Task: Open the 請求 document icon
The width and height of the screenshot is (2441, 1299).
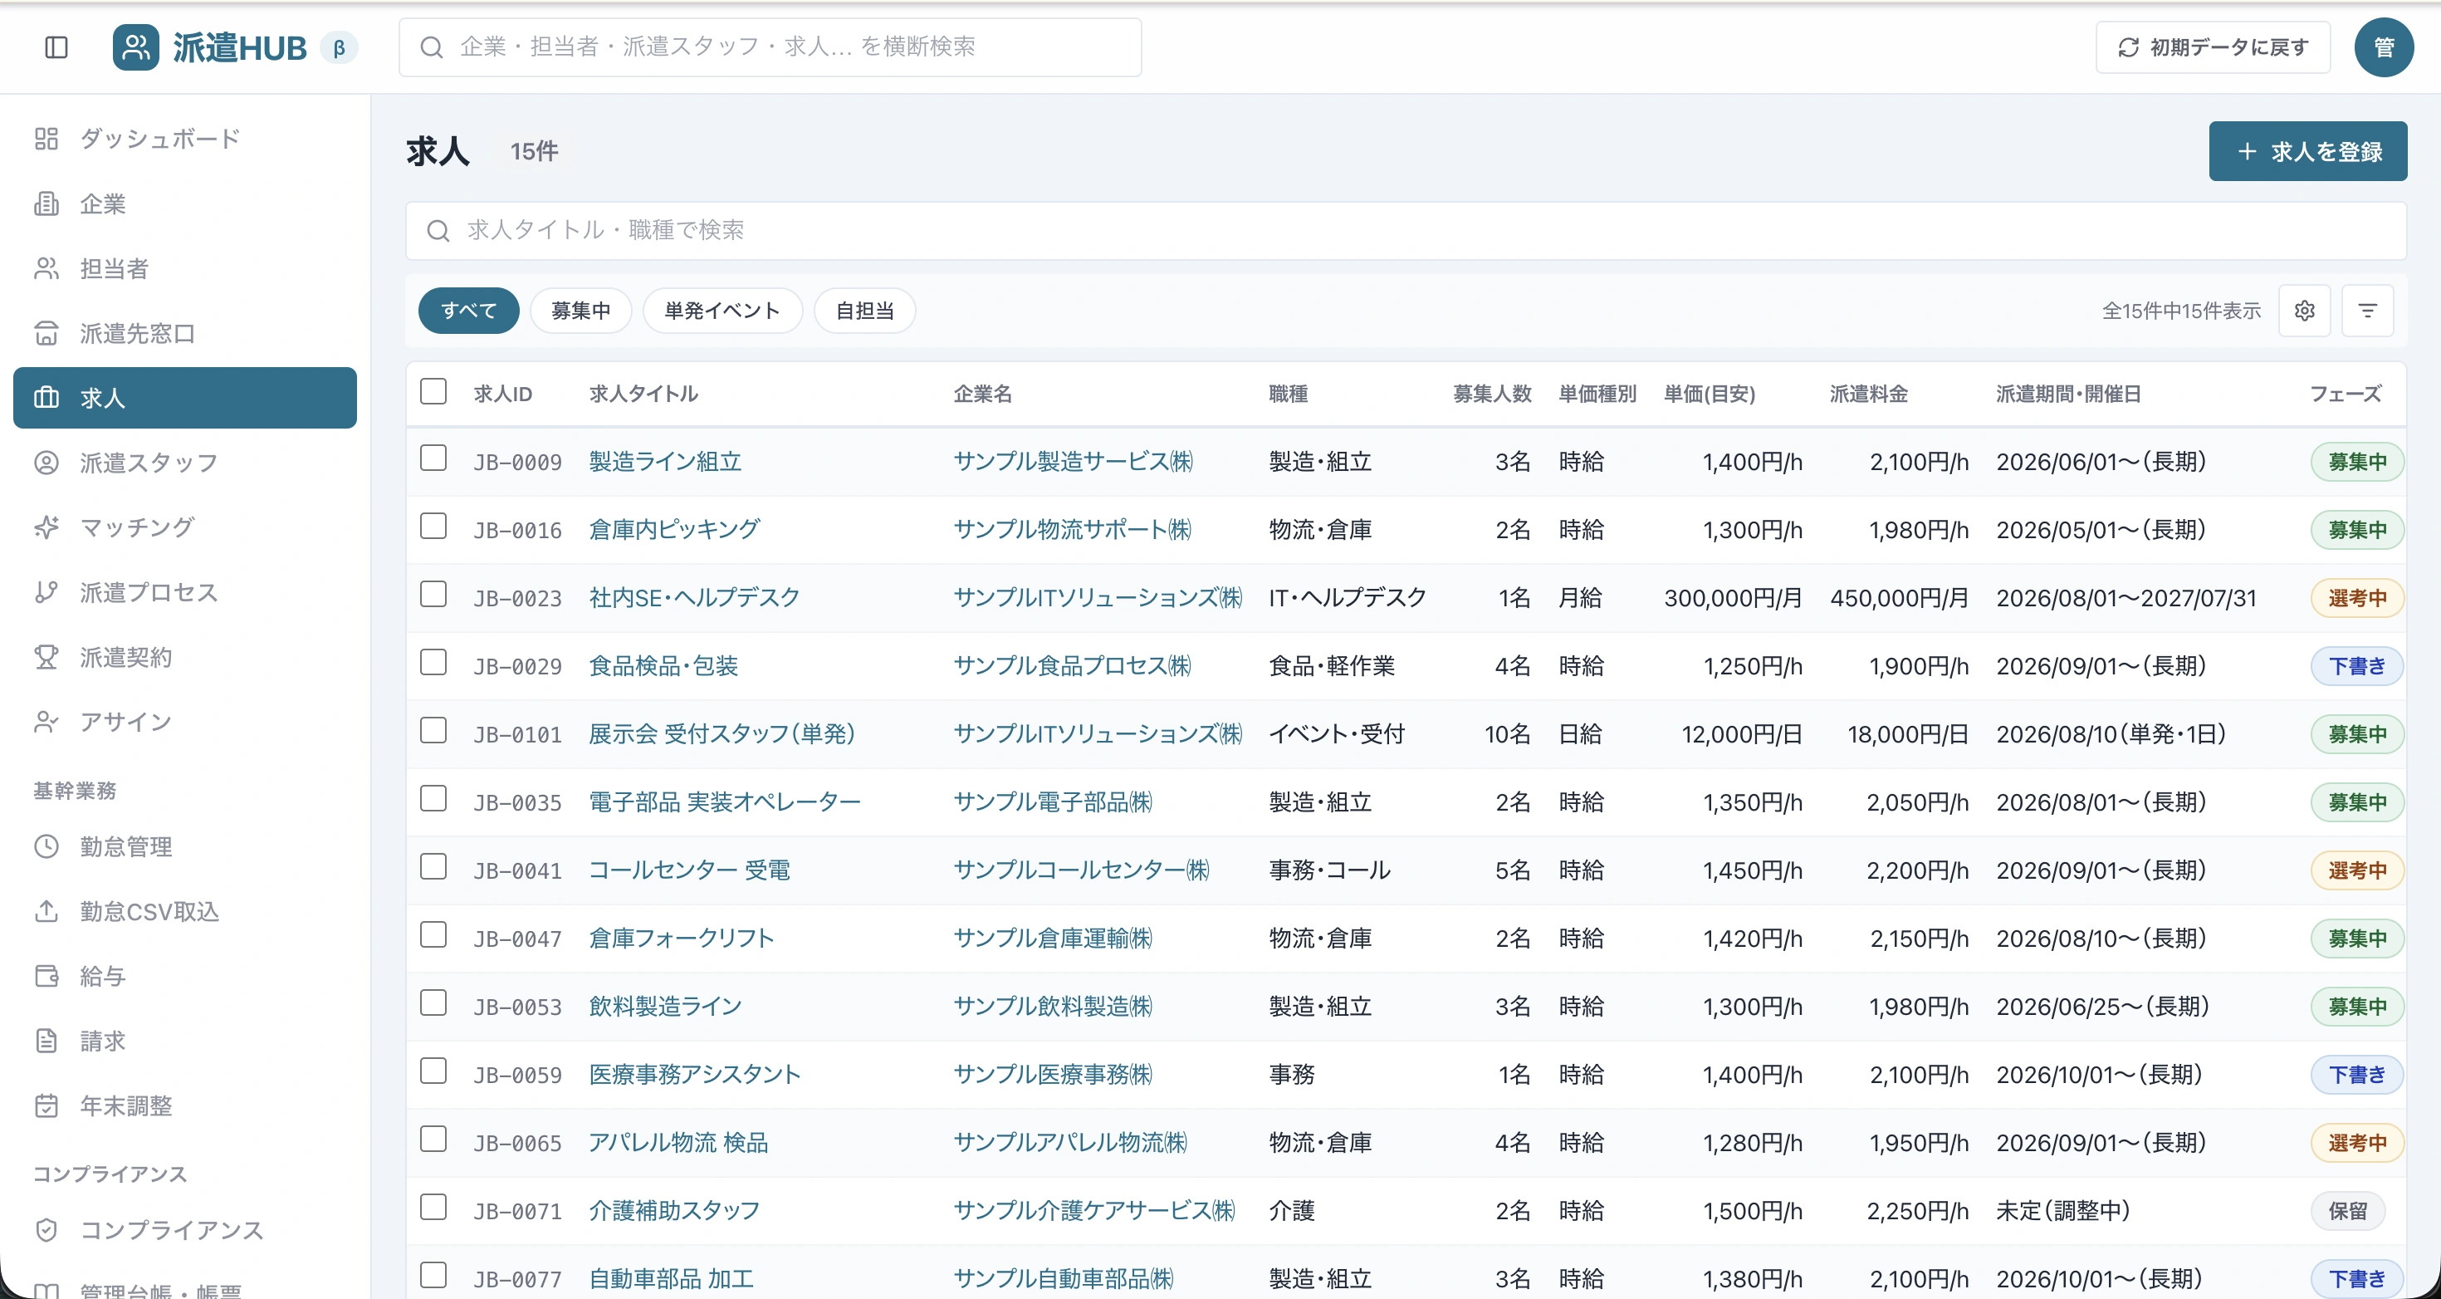Action: [x=46, y=1040]
